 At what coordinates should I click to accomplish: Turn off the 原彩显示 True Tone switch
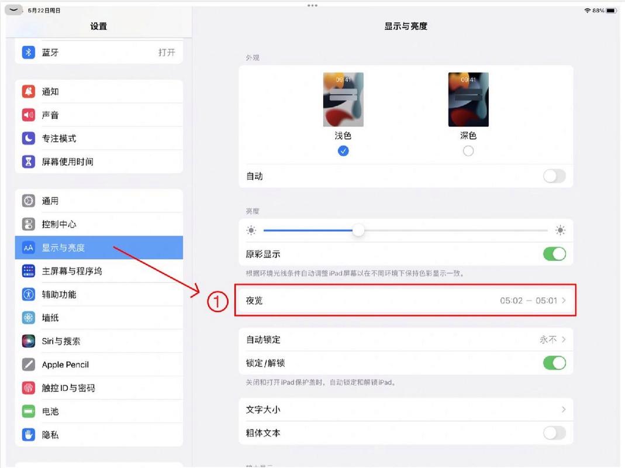[554, 254]
